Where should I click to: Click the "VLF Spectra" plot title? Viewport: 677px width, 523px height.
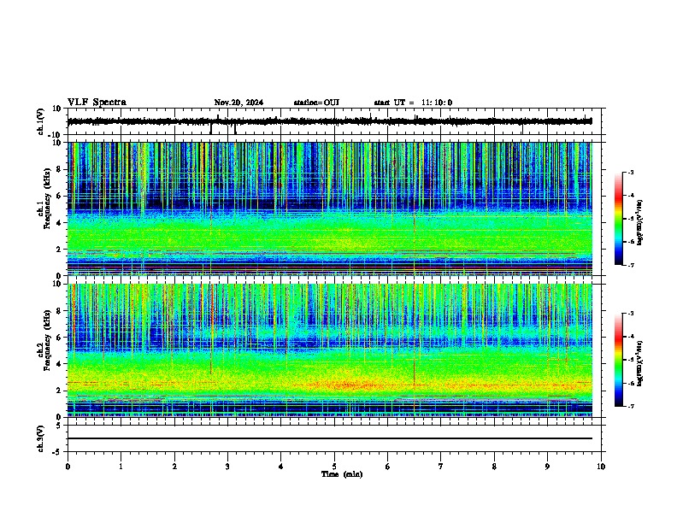tap(97, 103)
